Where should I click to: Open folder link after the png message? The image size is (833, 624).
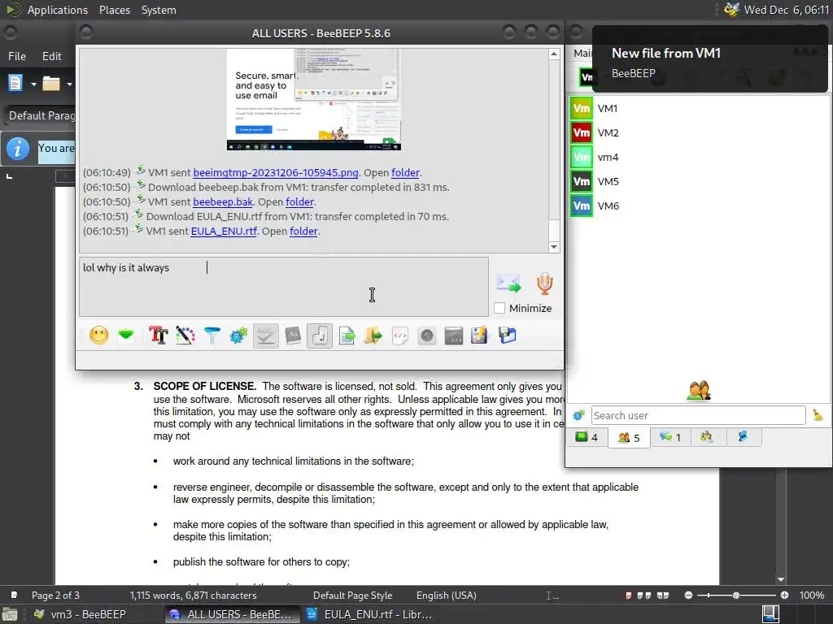click(405, 172)
